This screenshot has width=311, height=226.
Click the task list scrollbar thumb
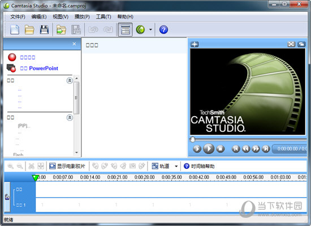point(76,98)
